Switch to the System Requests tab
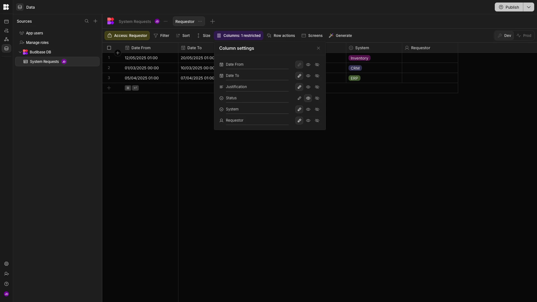 tap(135, 22)
